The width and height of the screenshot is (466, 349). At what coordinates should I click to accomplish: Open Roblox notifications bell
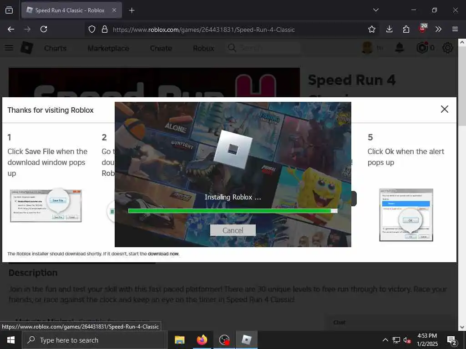pyautogui.click(x=400, y=47)
